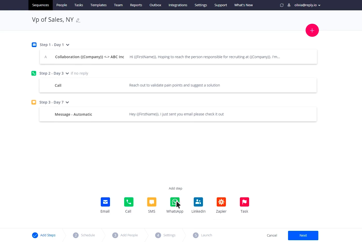Click the sync/refresh icon in the top bar
Viewport: 362px width, 242px height.
coord(282,5)
